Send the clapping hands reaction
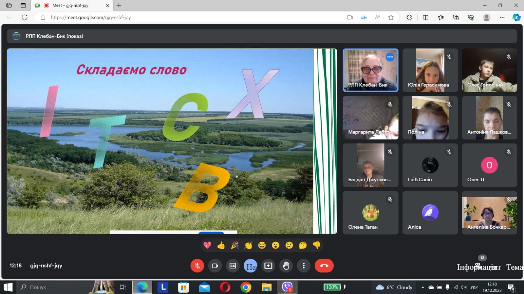524x294 pixels. point(248,245)
